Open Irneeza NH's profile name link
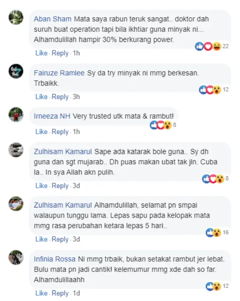 pos(52,116)
